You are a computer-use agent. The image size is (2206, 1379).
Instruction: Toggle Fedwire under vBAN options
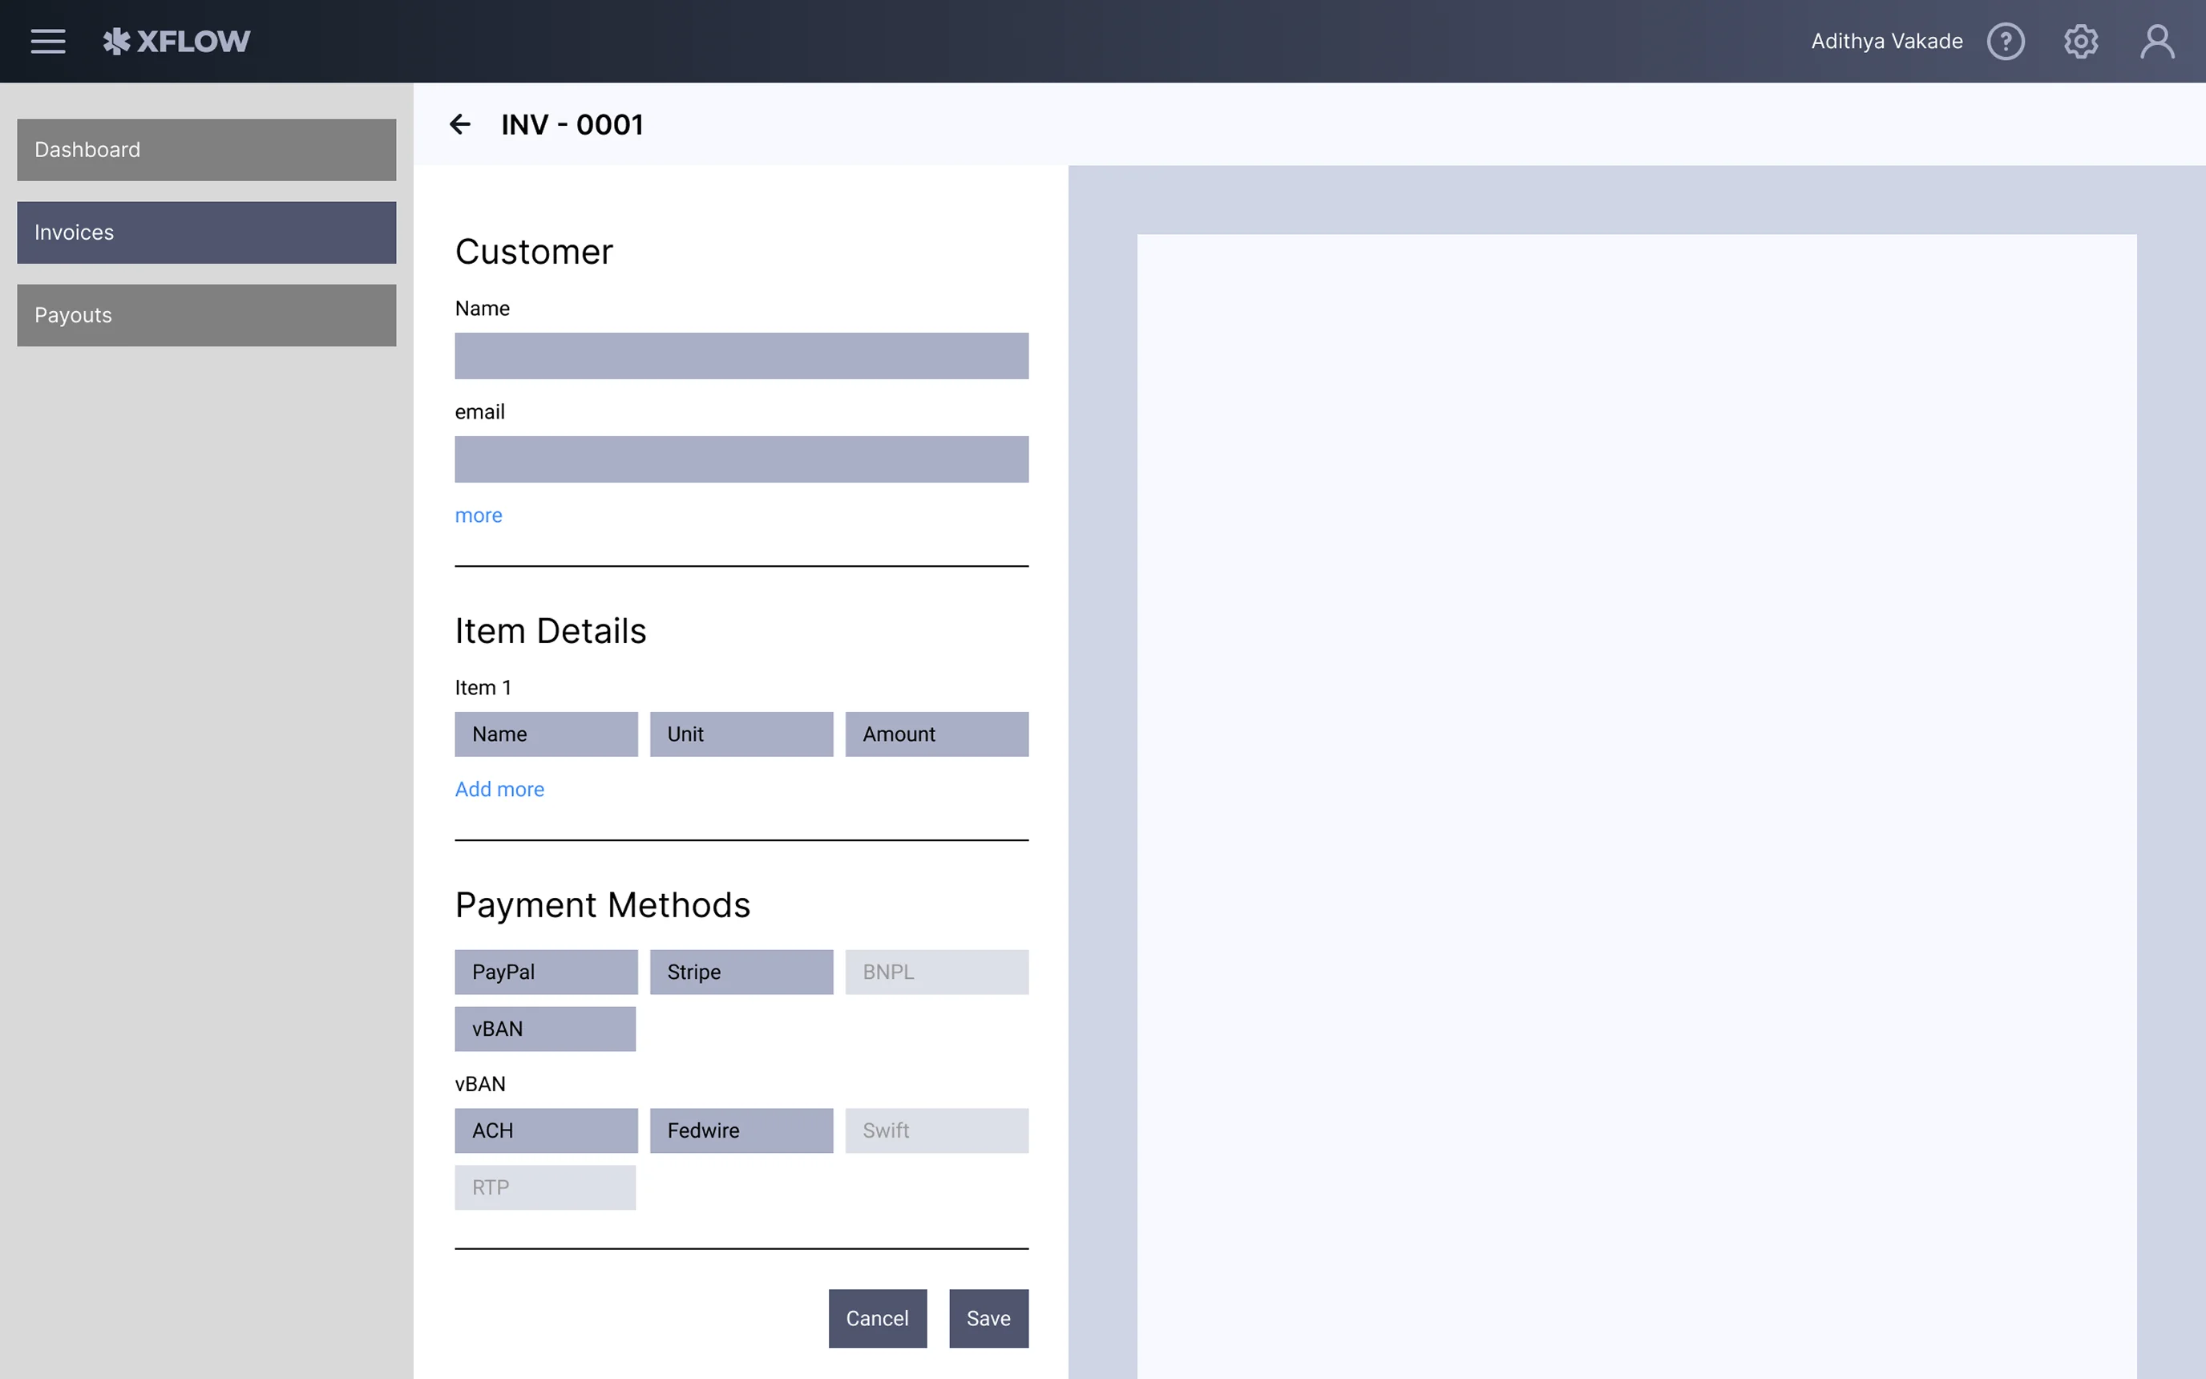(740, 1130)
